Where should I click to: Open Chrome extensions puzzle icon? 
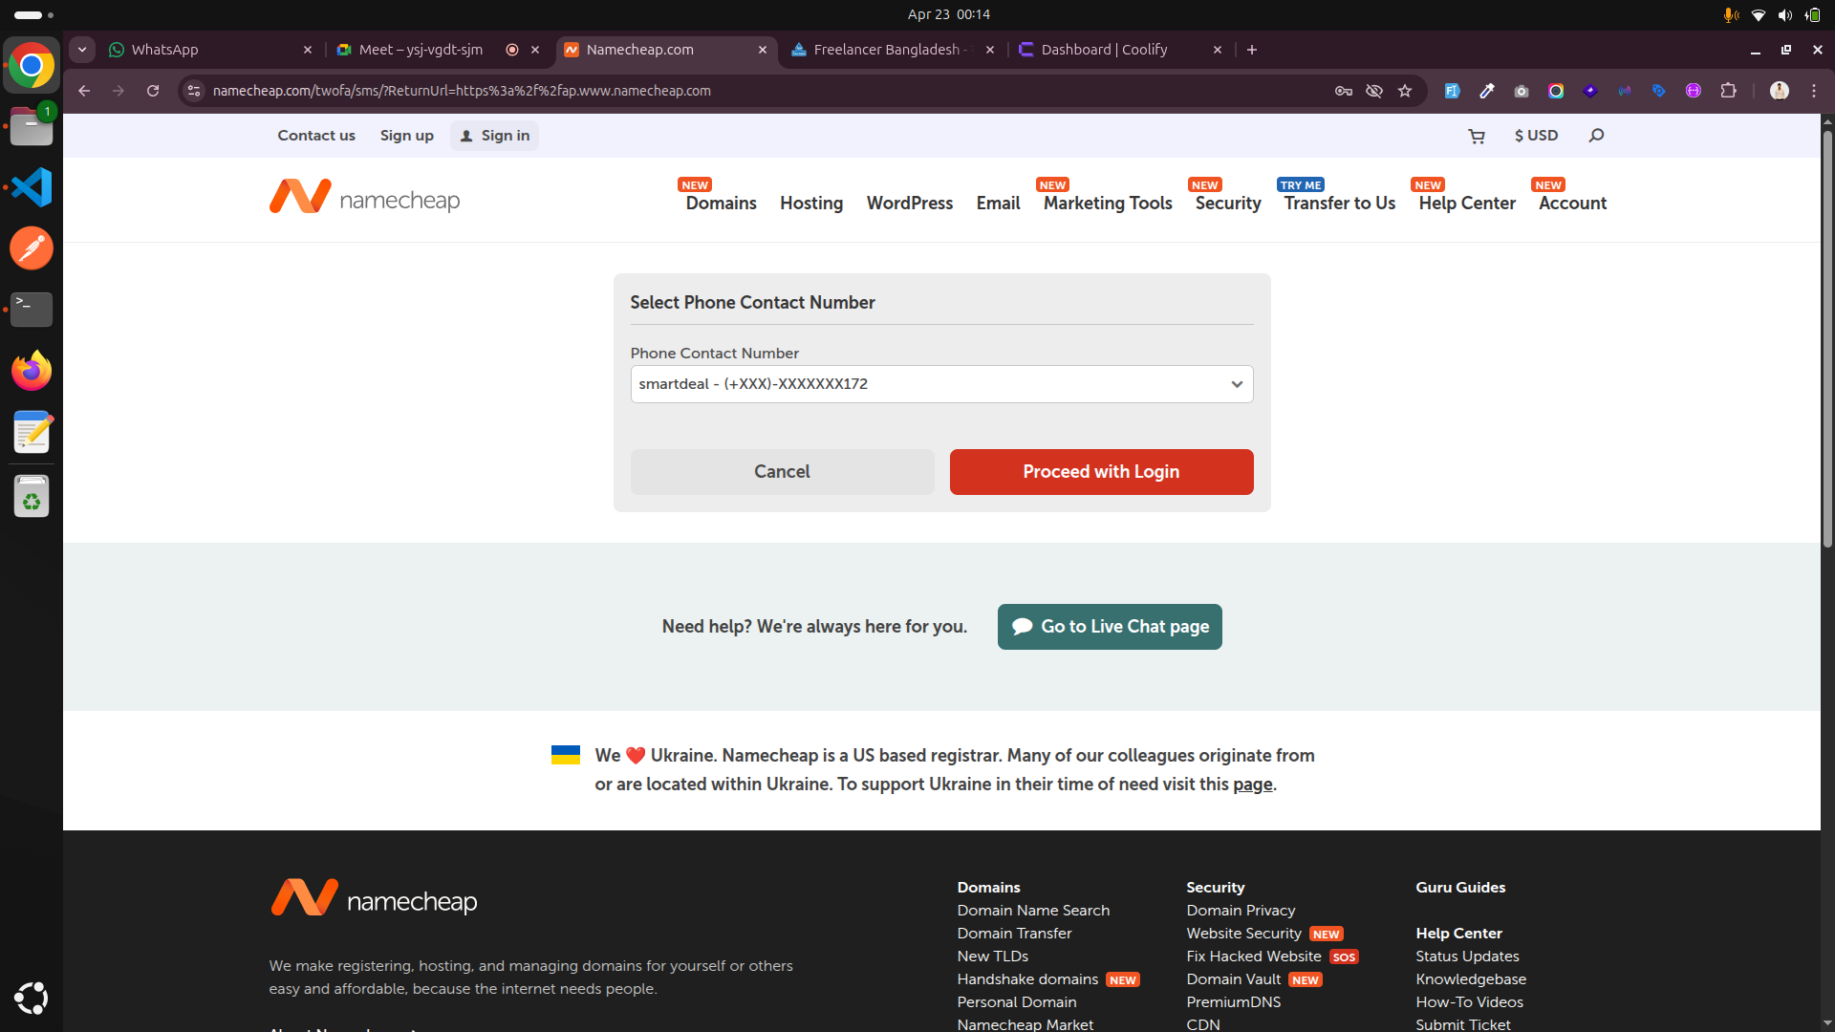tap(1728, 91)
